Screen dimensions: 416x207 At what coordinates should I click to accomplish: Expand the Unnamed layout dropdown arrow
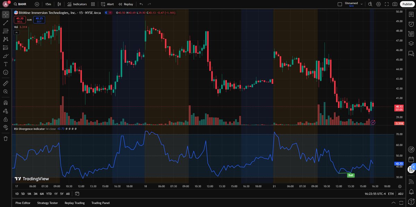point(362,4)
